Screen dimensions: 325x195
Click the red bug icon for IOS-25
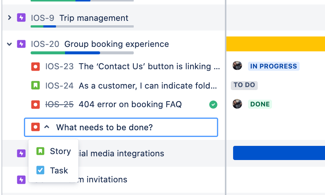(35, 105)
